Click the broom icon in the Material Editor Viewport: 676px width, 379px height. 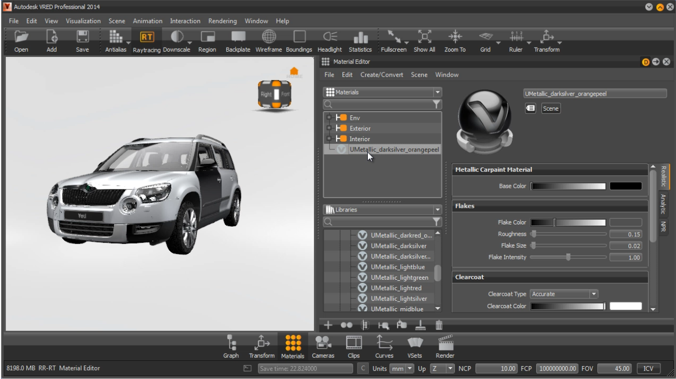tap(422, 325)
